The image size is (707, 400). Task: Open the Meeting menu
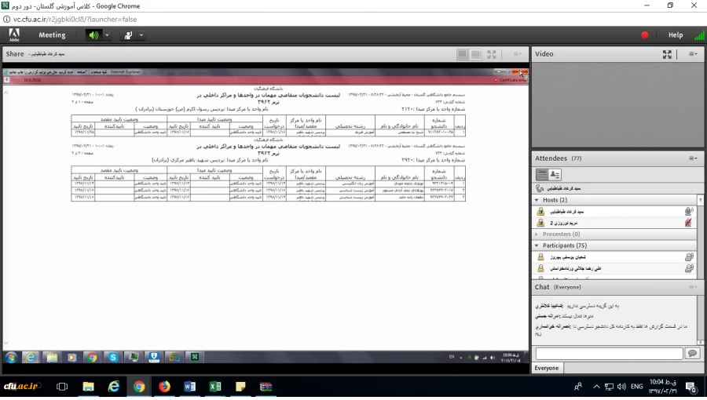tap(53, 35)
